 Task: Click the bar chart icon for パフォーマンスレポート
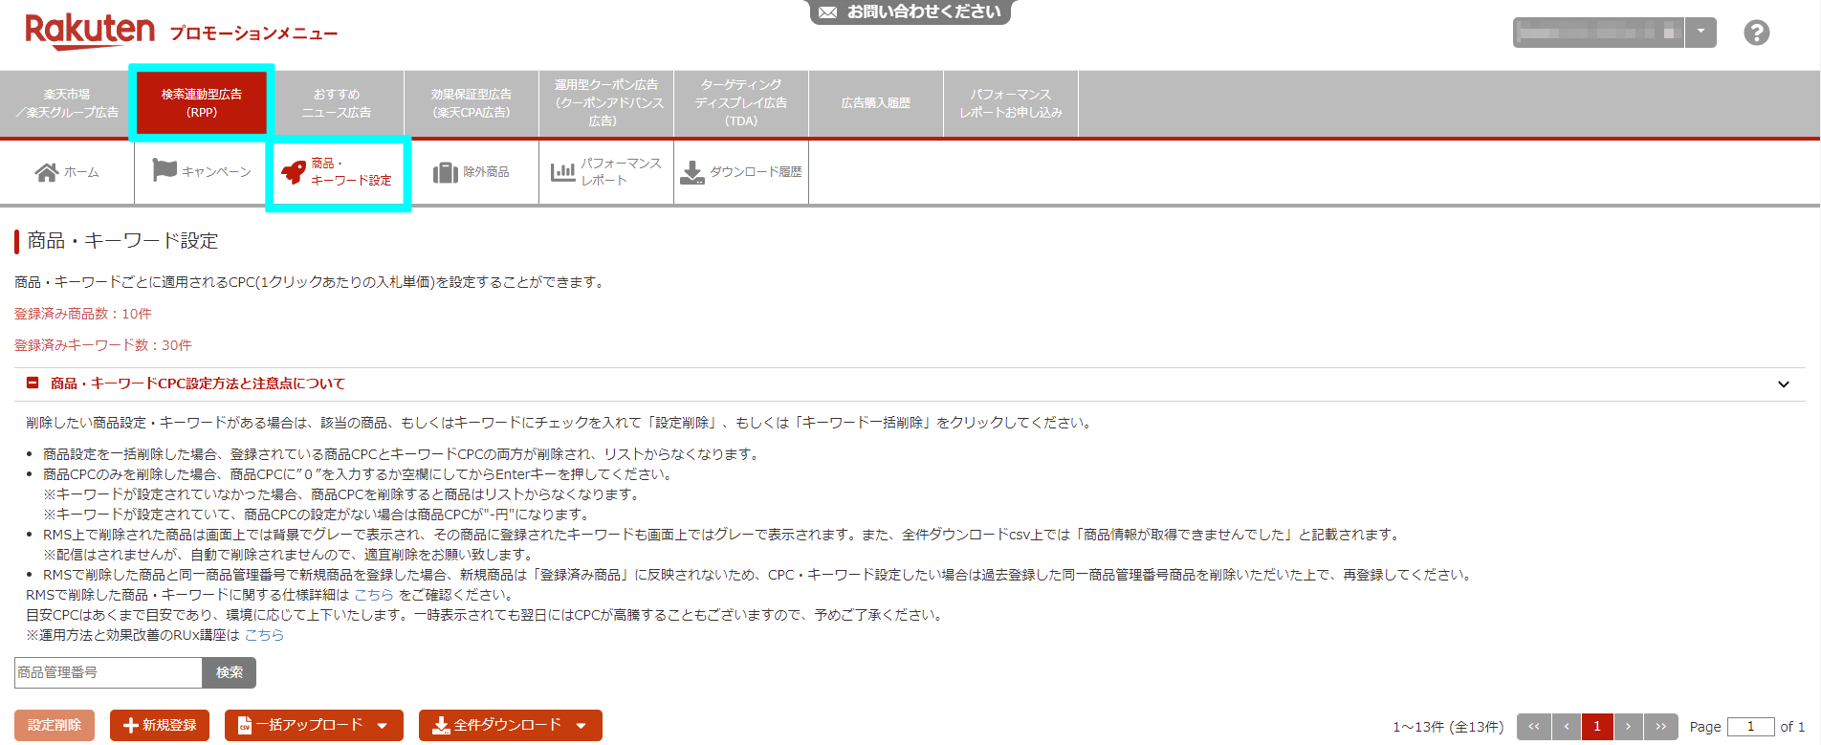click(x=562, y=172)
